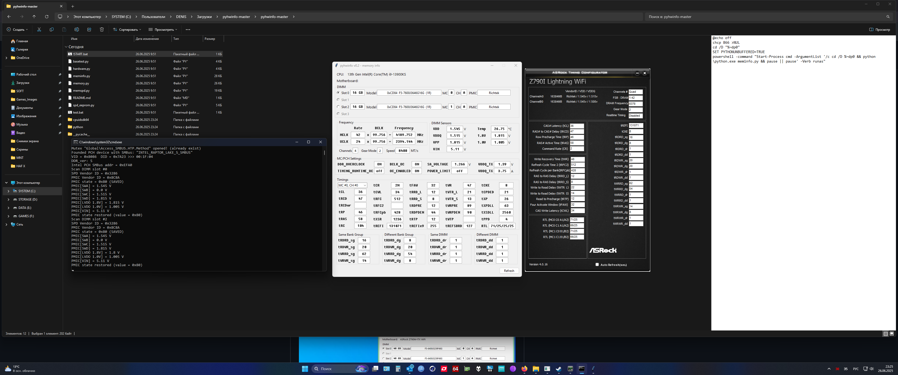Open the Просмотреть view menu
This screenshot has height=375, width=898.
coord(163,30)
